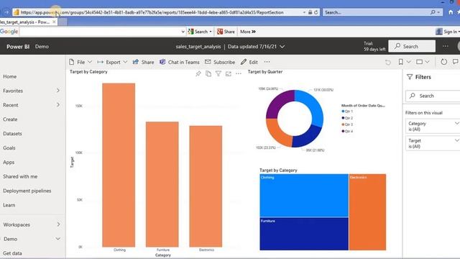Open Create in navigation pane
Image resolution: width=460 pixels, height=259 pixels.
(10, 119)
